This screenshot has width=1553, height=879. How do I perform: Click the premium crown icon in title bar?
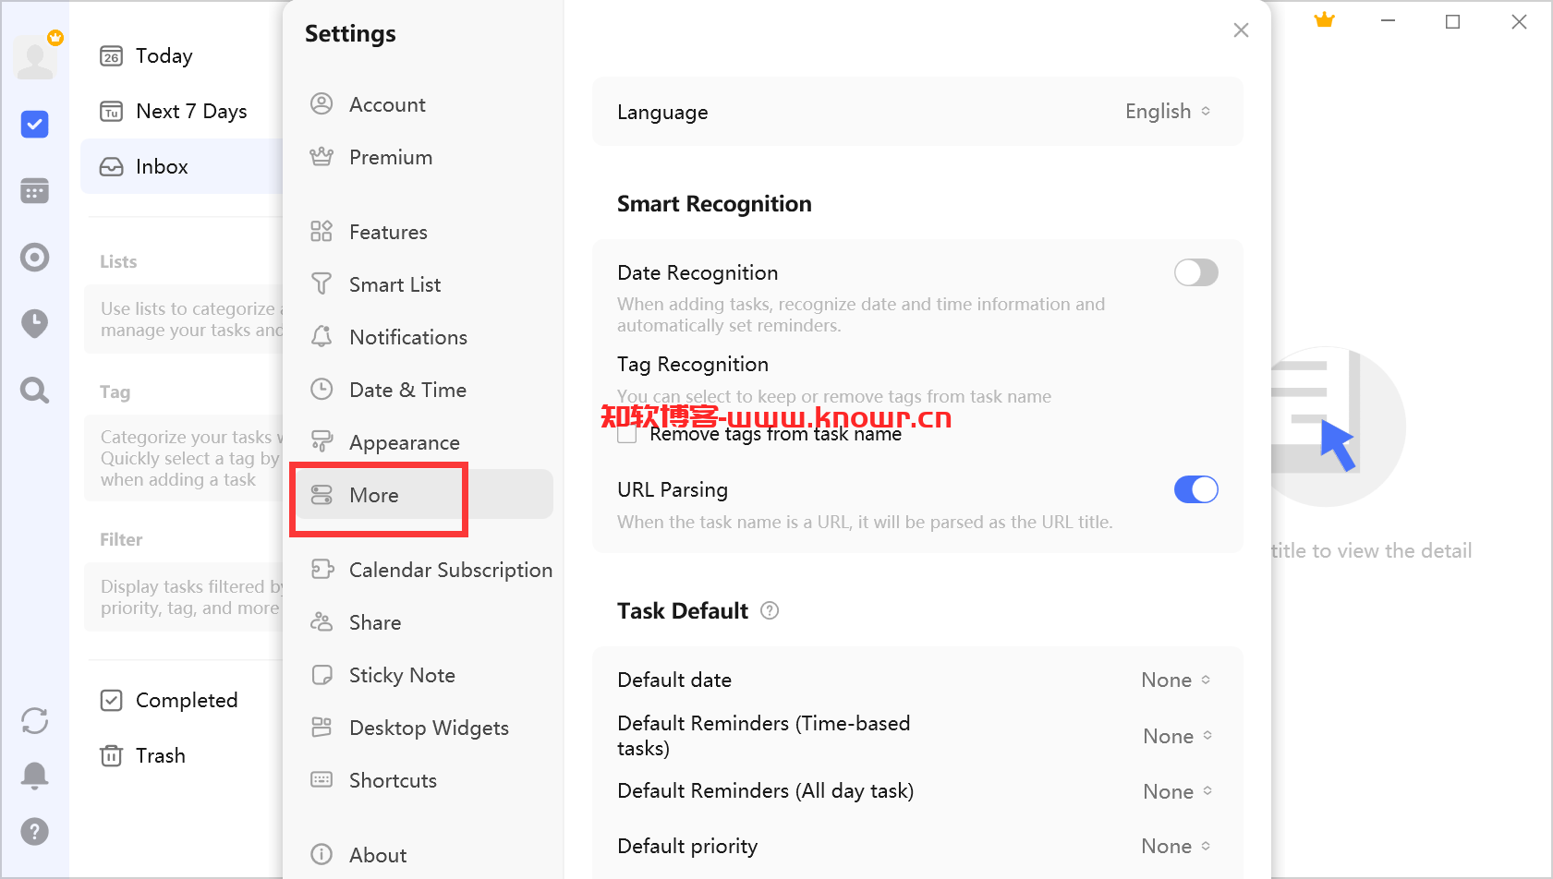(1325, 20)
